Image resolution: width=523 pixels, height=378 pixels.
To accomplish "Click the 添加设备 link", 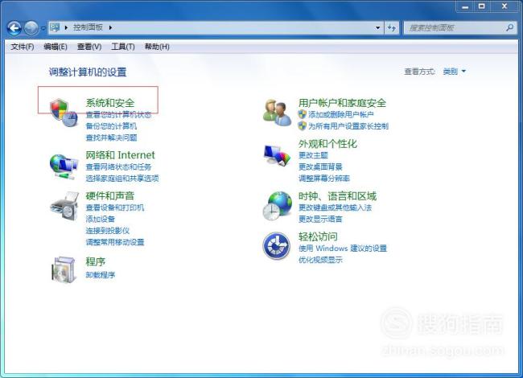I will 100,219.
